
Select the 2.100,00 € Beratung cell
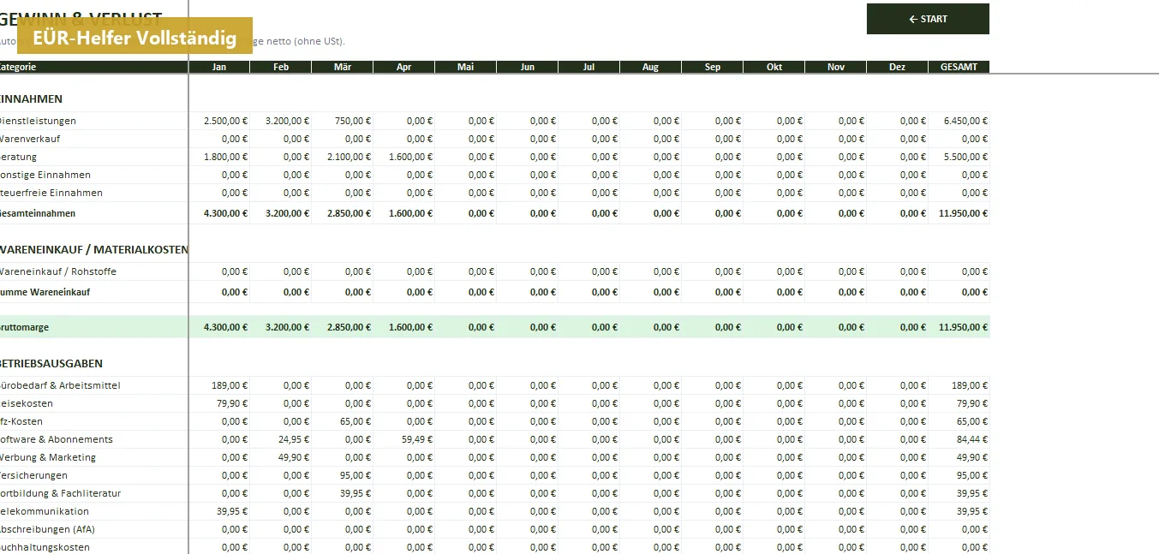coord(343,157)
